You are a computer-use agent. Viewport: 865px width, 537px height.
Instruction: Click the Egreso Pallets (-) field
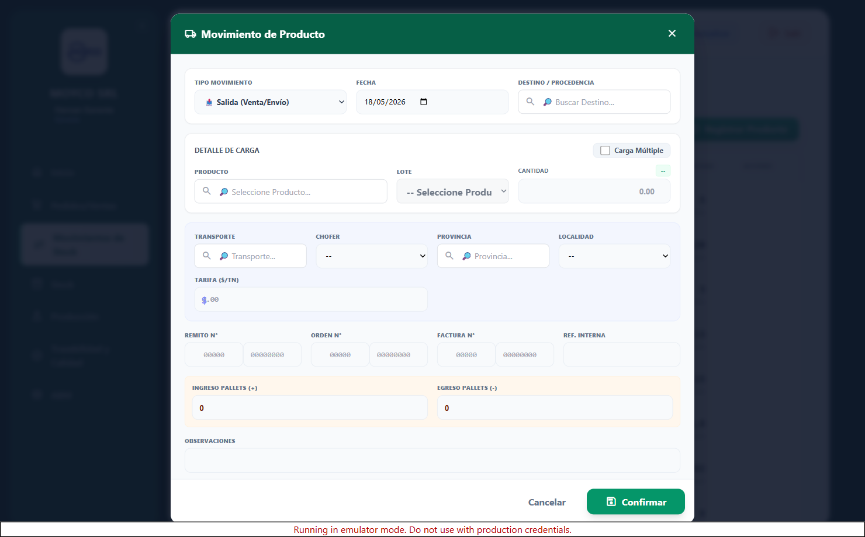pos(555,408)
